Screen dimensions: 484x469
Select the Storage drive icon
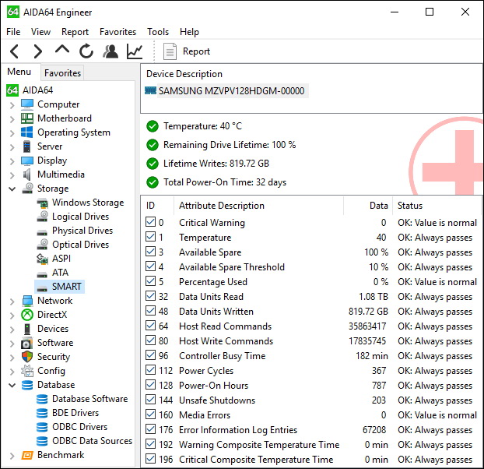tap(28, 189)
